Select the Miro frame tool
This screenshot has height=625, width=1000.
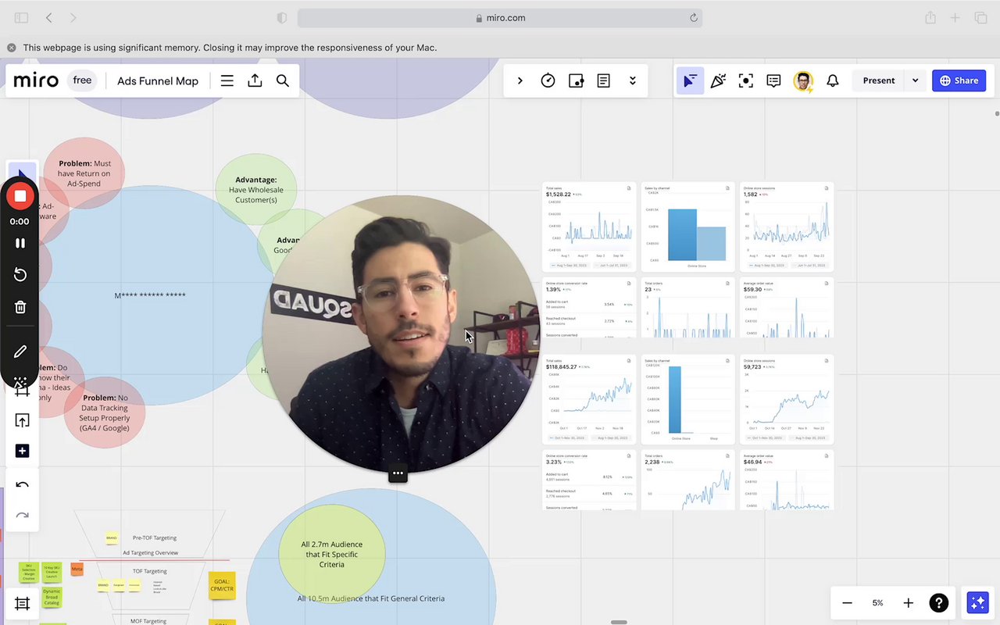pyautogui.click(x=22, y=390)
